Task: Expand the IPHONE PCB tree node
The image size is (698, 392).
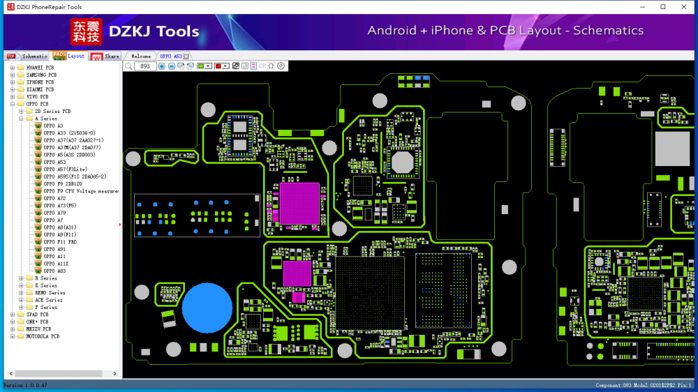Action: tap(13, 82)
